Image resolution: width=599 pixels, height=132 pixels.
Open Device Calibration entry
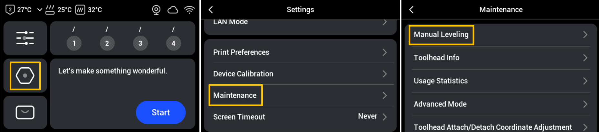pos(299,74)
